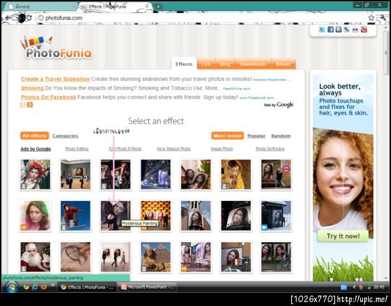This screenshot has width=391, height=306.
Task: Open Create a Travel Slideshow ad link
Action: (55, 79)
